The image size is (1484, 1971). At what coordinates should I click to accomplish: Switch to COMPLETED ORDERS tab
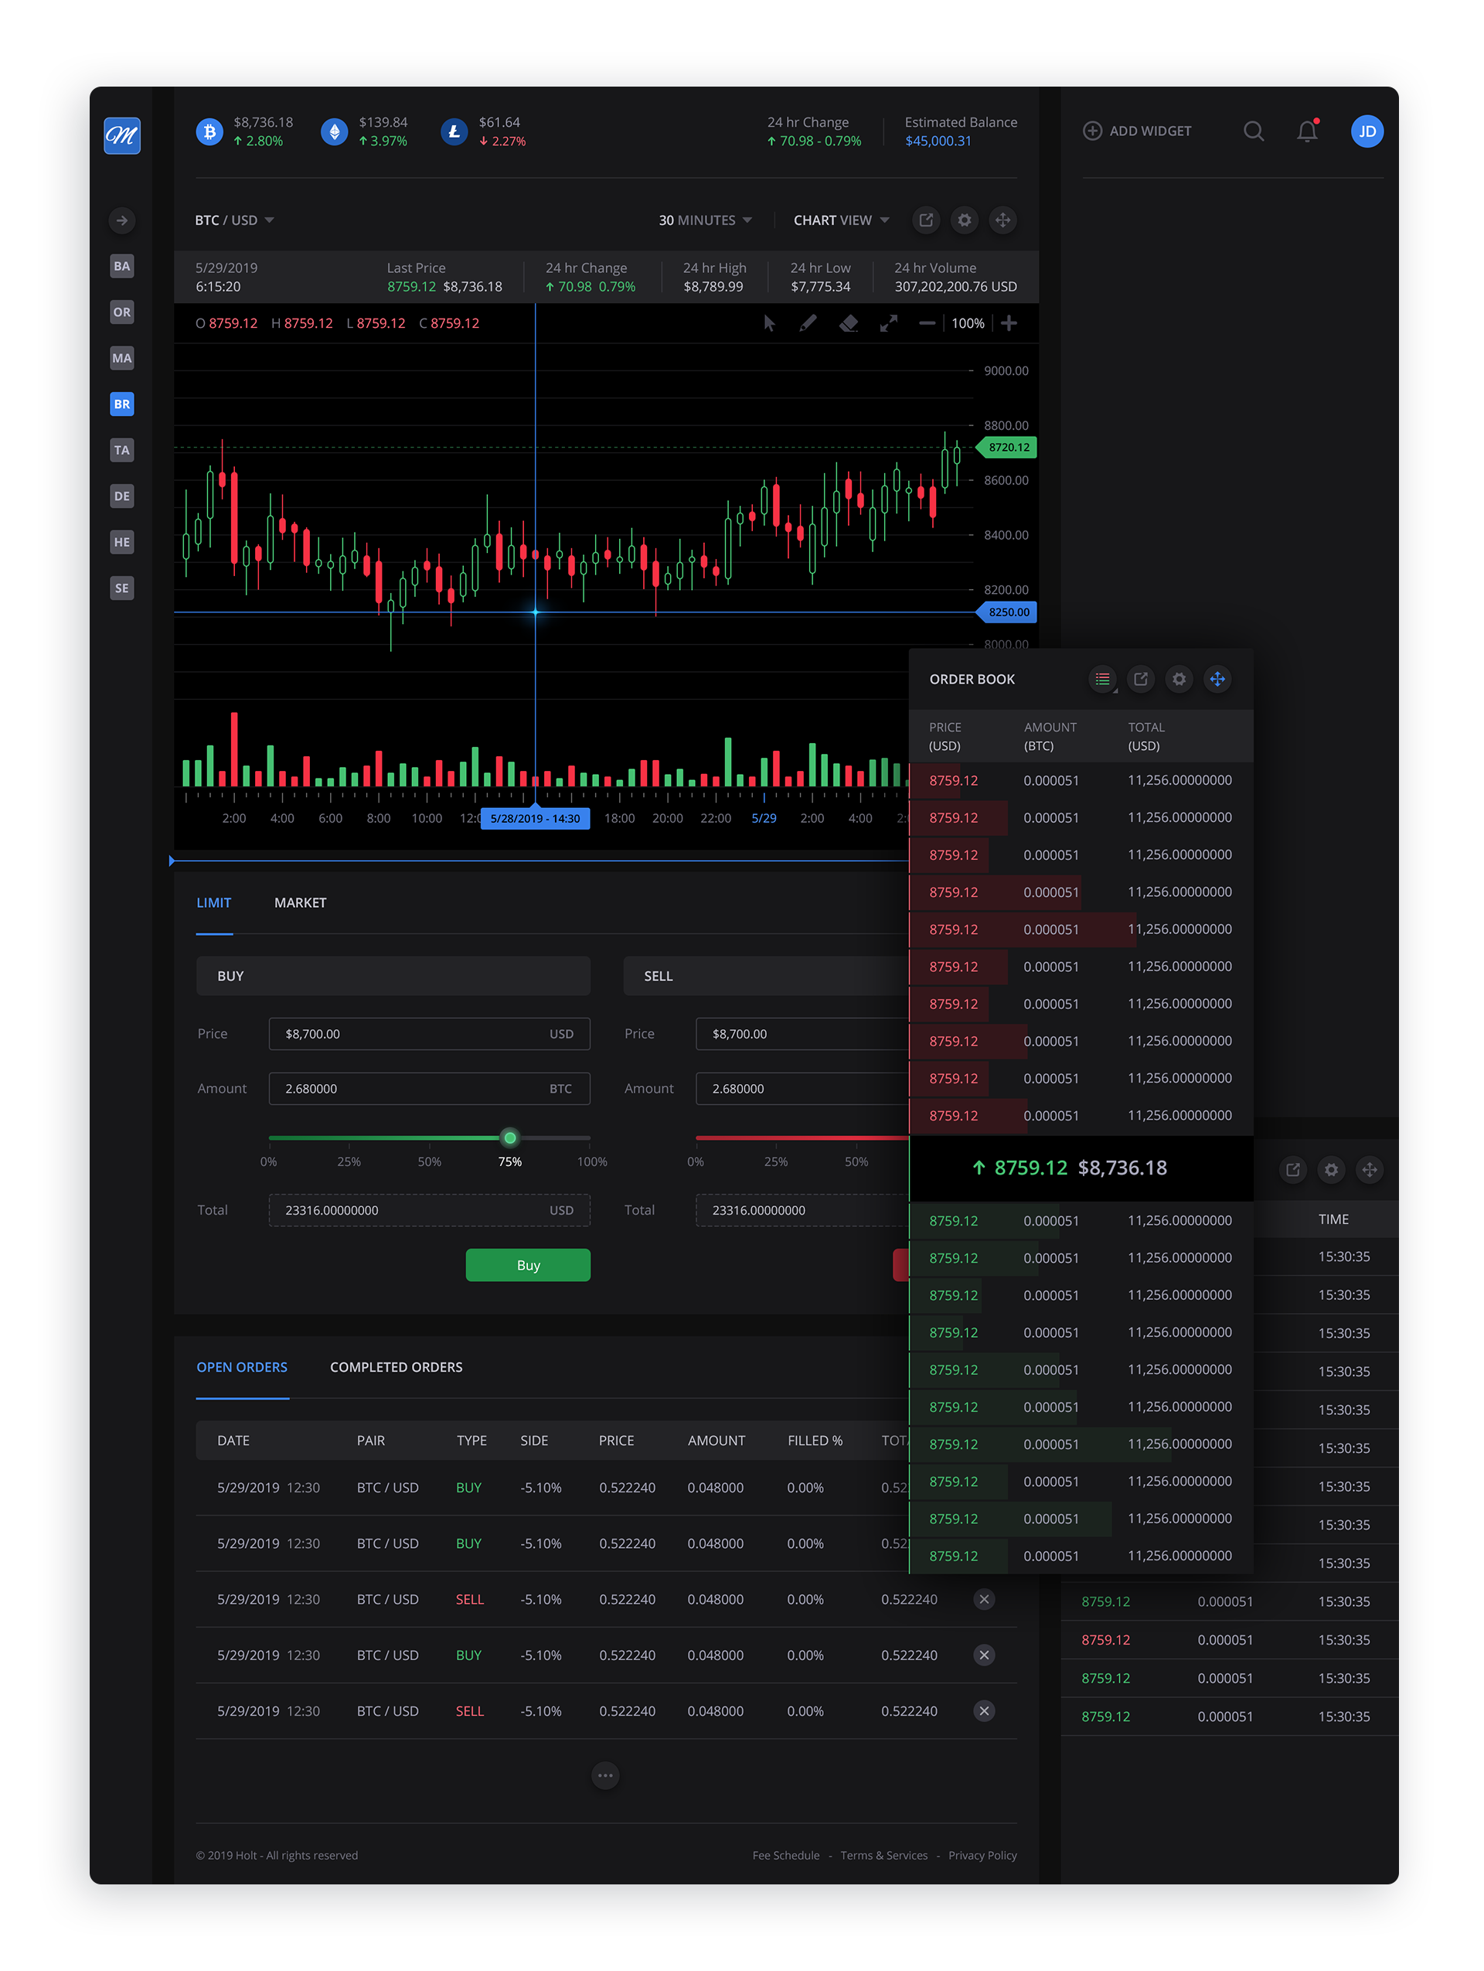click(397, 1367)
